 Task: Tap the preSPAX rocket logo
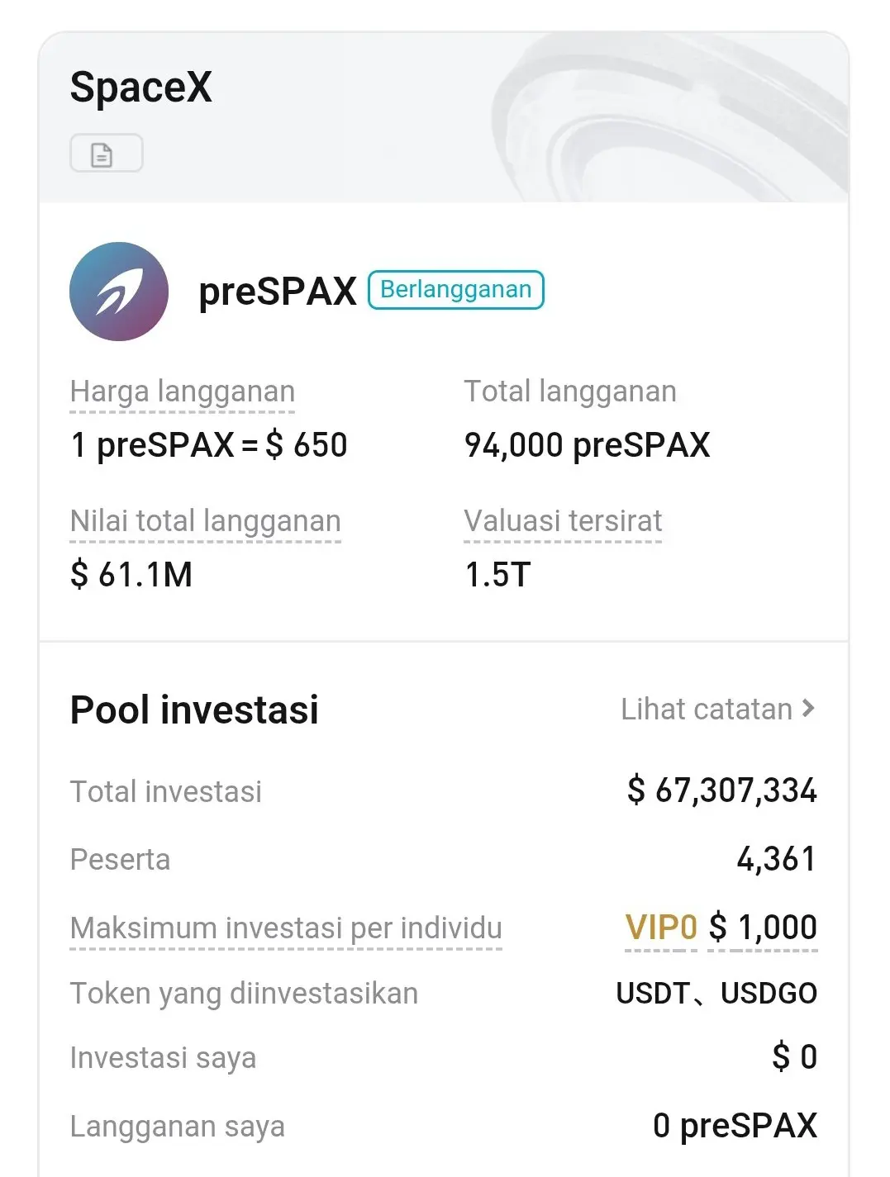119,292
